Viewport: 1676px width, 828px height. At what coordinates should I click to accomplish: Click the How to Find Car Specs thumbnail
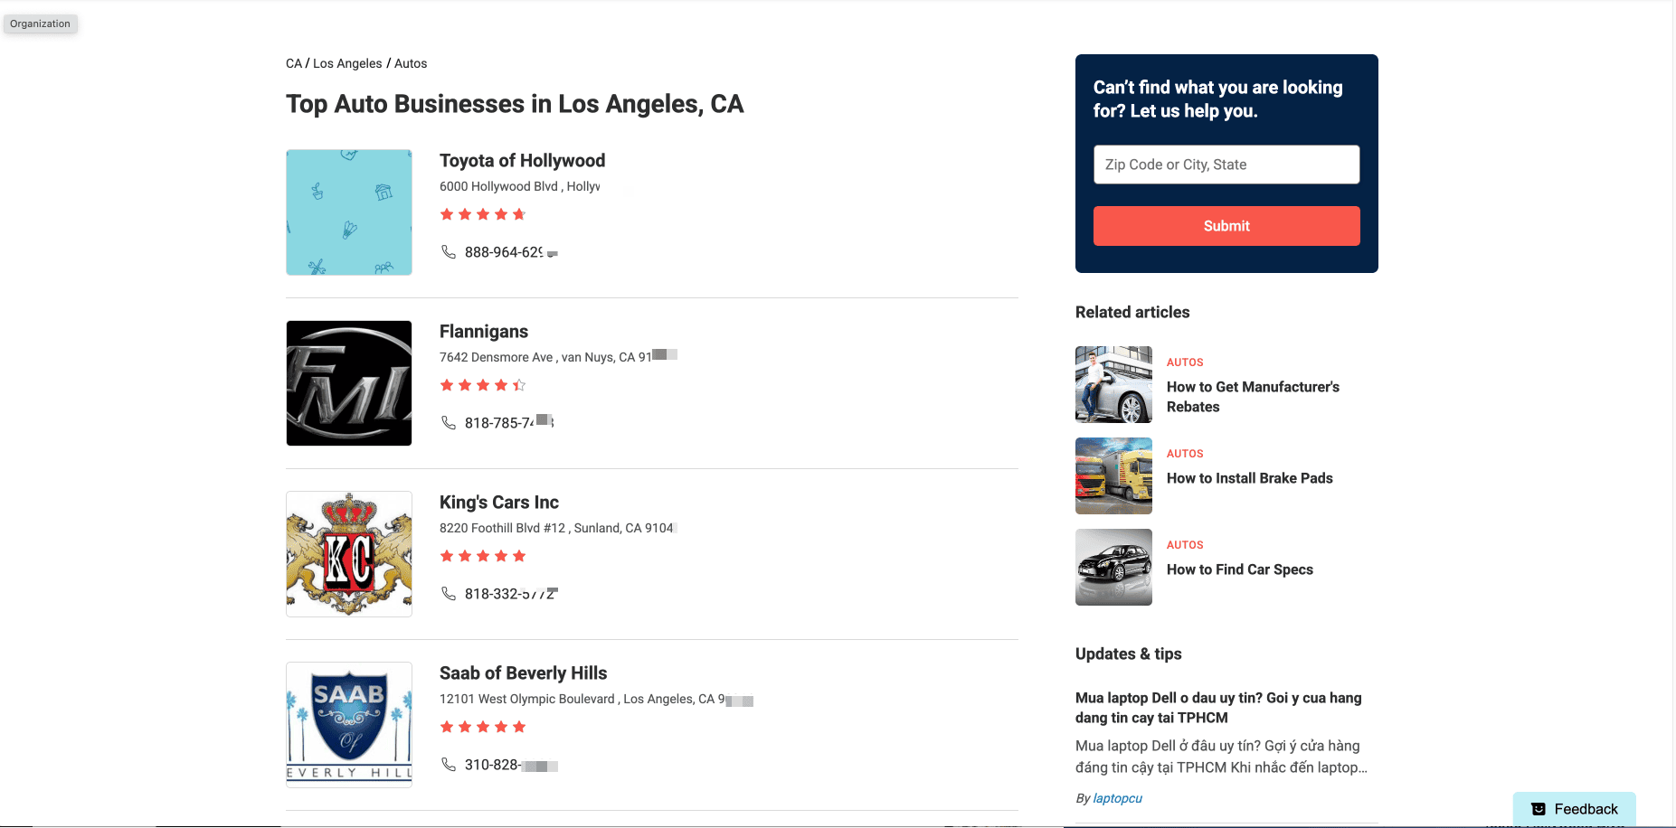(x=1113, y=567)
